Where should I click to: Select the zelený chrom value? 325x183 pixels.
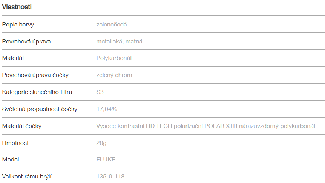tap(114, 75)
